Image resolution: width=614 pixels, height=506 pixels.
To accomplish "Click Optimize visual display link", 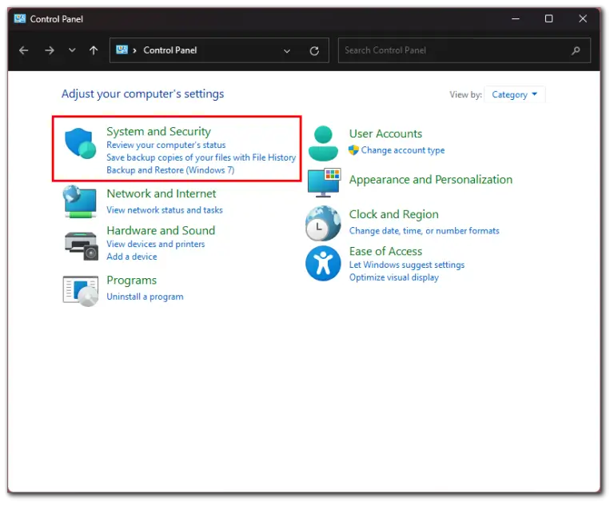I will coord(394,277).
